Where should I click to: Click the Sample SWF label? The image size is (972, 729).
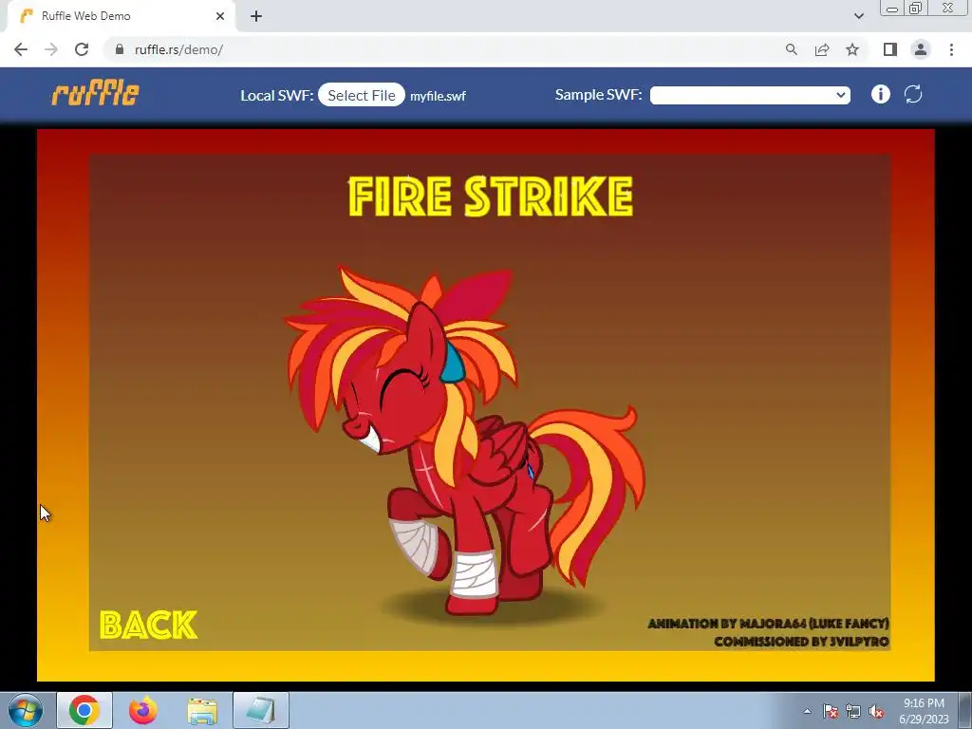(x=598, y=94)
